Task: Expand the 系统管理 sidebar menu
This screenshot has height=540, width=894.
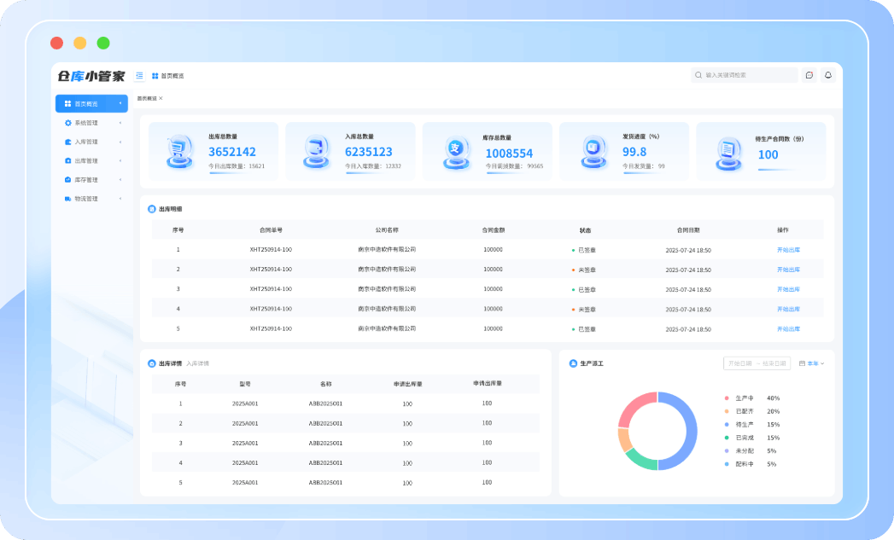Action: click(x=91, y=123)
